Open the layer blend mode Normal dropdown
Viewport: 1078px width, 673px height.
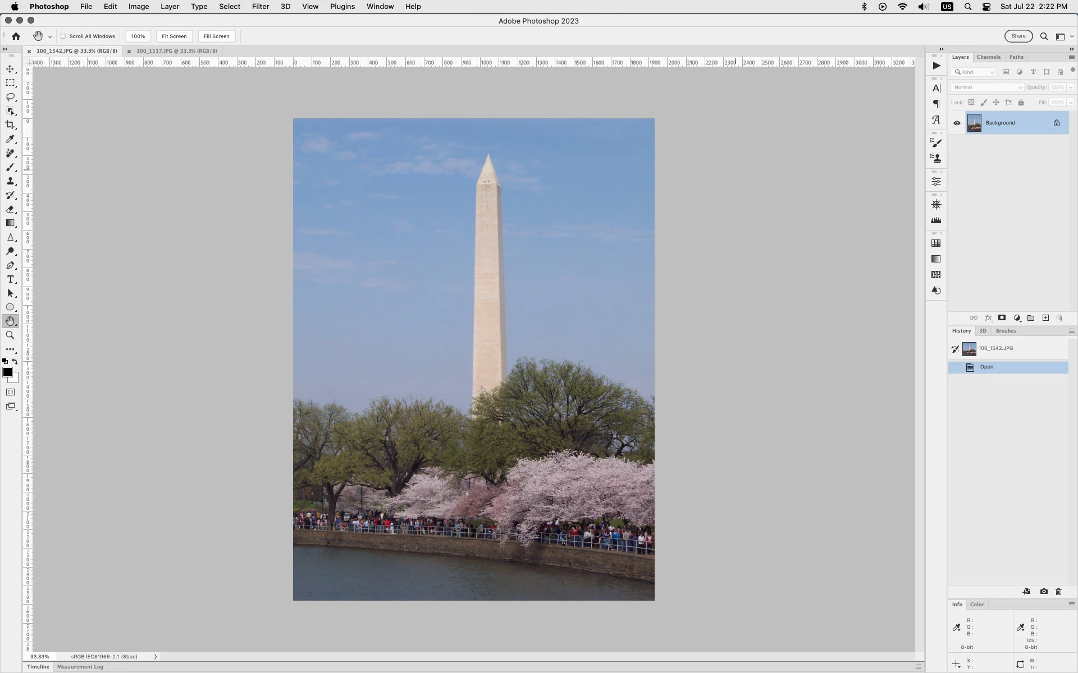pyautogui.click(x=987, y=87)
